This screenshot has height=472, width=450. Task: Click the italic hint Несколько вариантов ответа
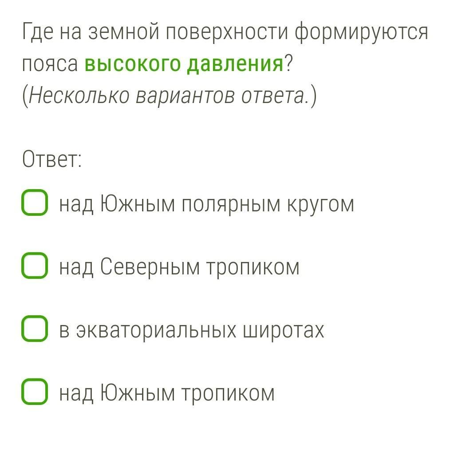point(169,96)
